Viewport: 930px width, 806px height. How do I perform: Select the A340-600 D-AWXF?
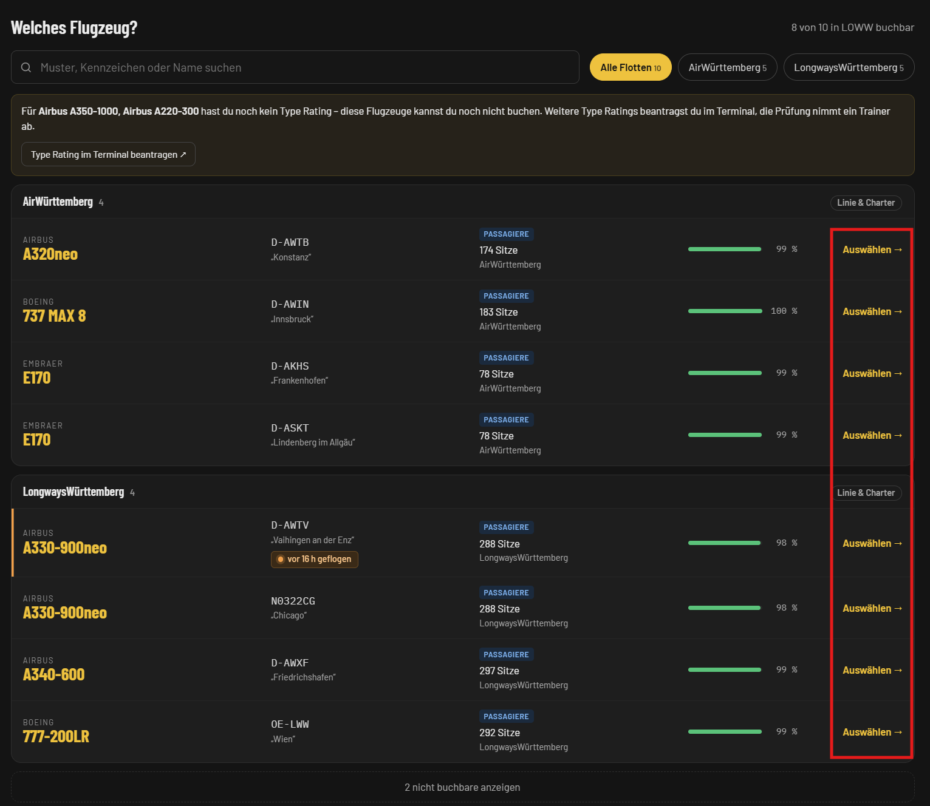pos(872,670)
